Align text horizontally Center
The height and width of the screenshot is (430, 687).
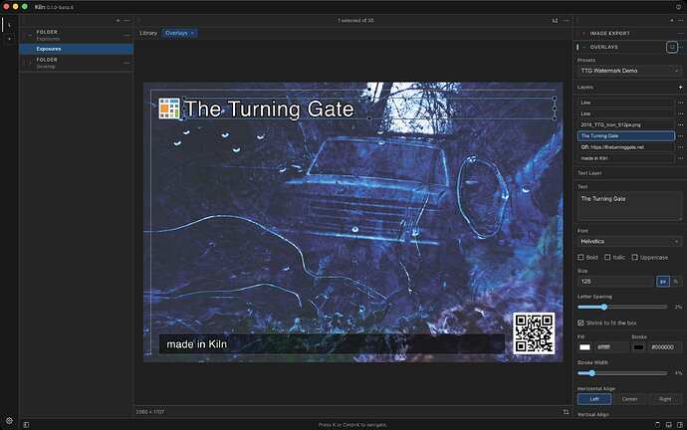pos(629,399)
